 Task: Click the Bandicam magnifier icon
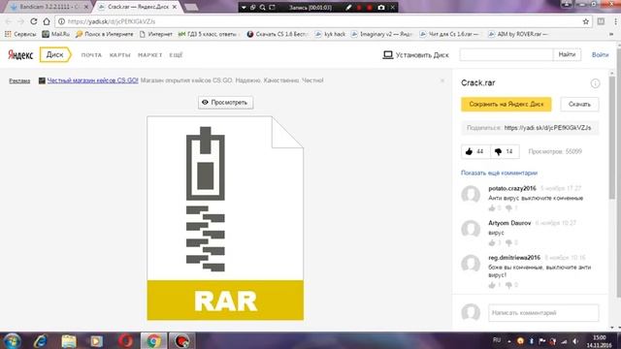tap(263, 7)
